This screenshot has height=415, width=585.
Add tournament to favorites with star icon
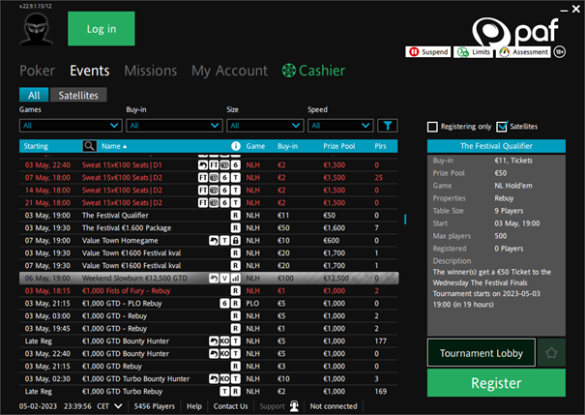coord(552,352)
